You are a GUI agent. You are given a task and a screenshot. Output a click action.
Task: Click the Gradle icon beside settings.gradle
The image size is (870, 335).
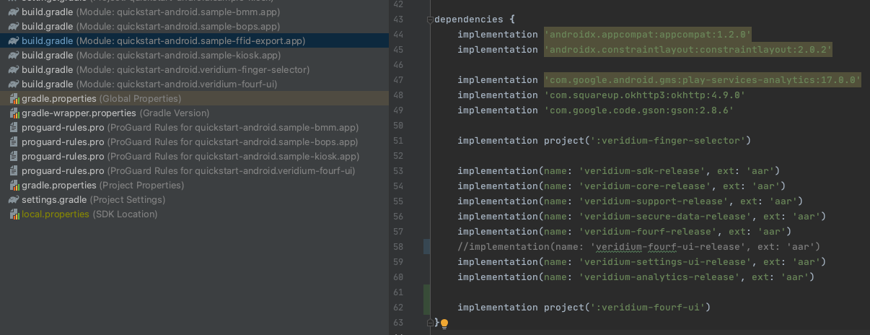[14, 200]
